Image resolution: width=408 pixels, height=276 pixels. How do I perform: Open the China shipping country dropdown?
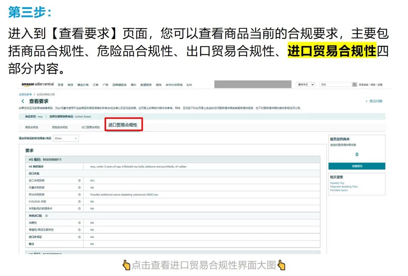[x=66, y=138]
